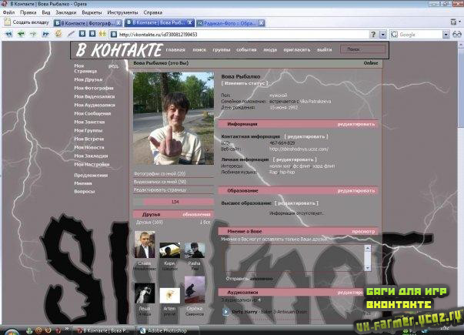Expand the trash can dropdown arrow

(x=460, y=22)
